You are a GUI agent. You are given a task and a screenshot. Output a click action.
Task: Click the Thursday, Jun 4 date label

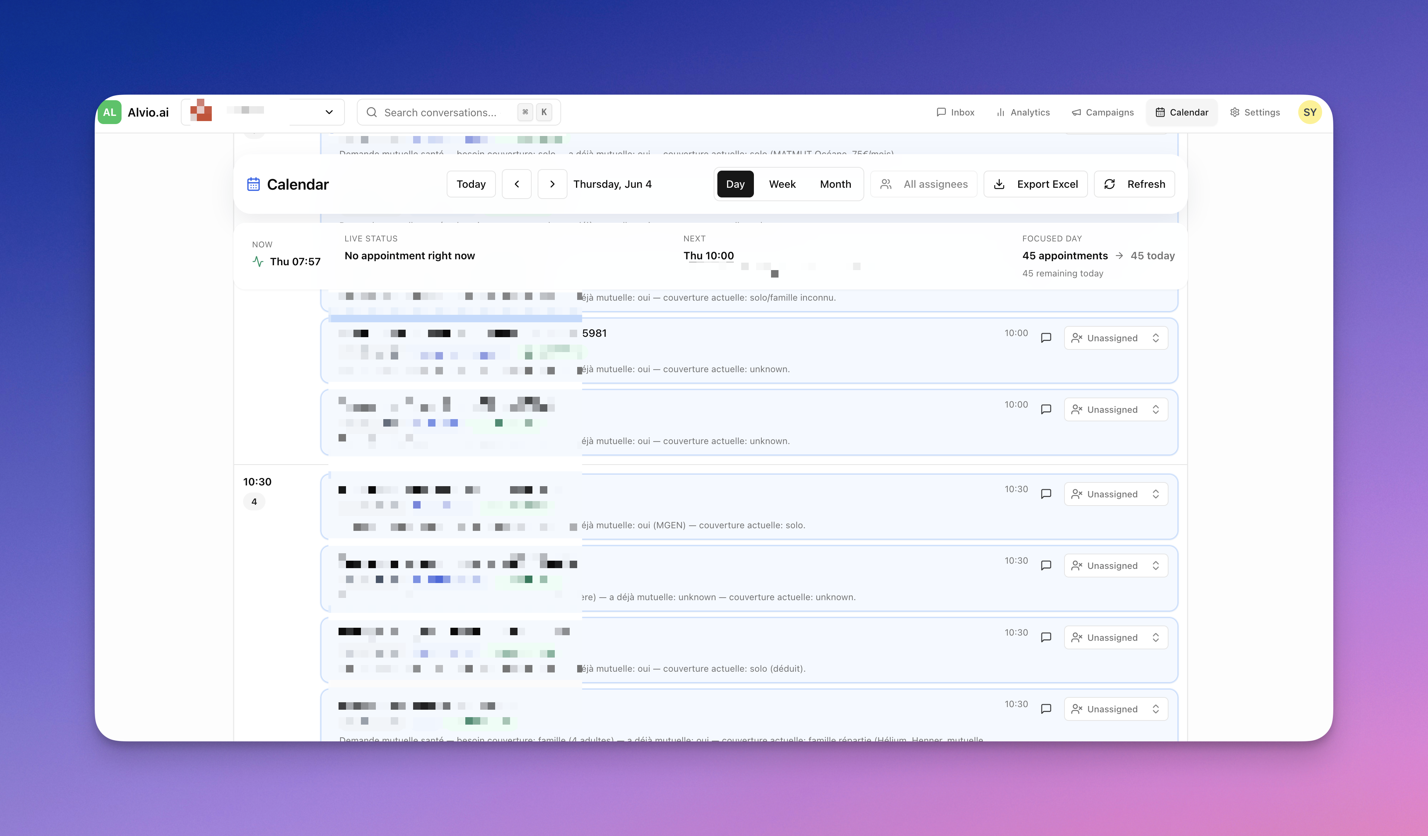coord(613,184)
